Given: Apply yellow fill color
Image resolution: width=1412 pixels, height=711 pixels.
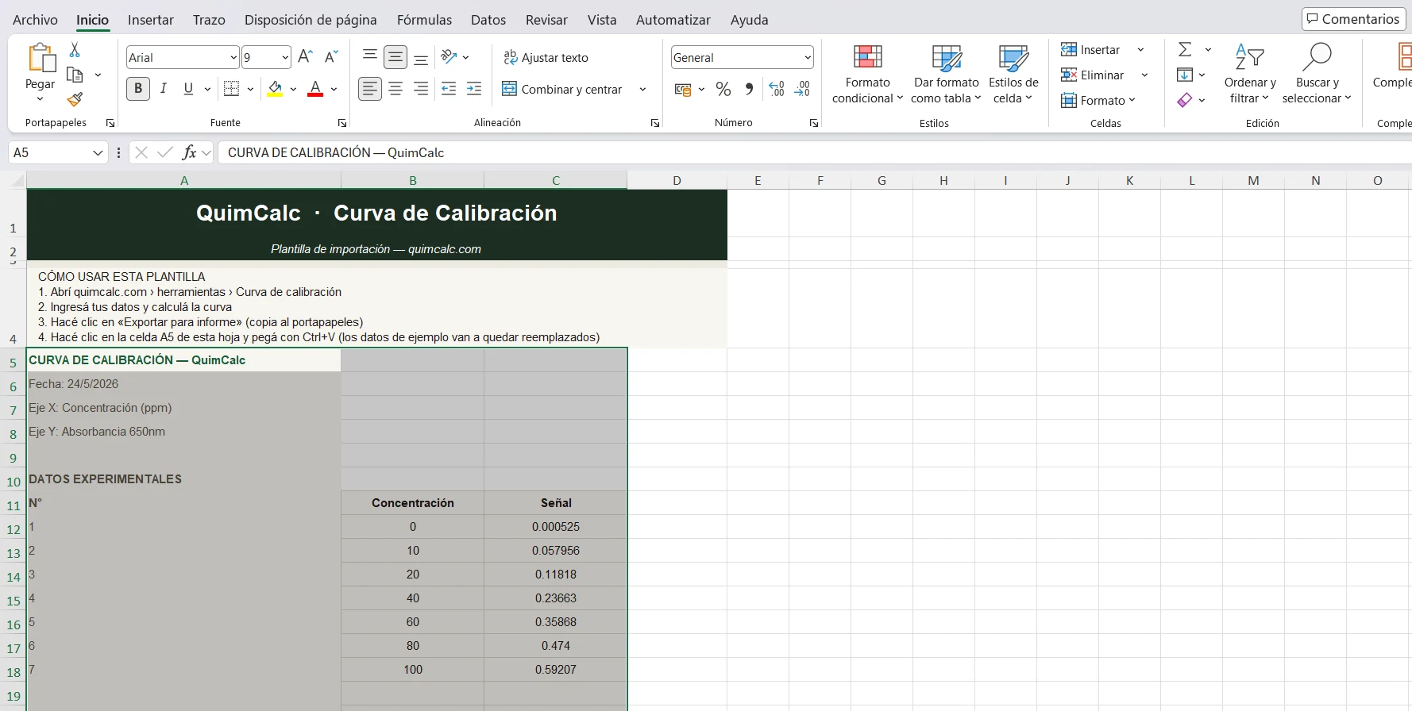Looking at the screenshot, I should coord(275,89).
